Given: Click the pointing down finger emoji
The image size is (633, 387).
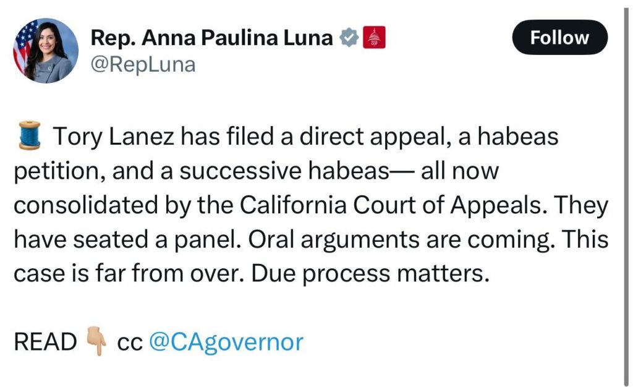Looking at the screenshot, I should point(94,341).
